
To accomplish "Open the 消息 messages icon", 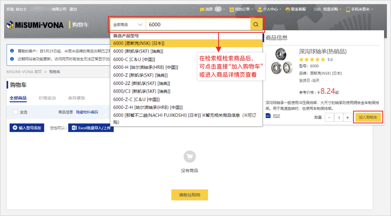I will tap(202, 9).
